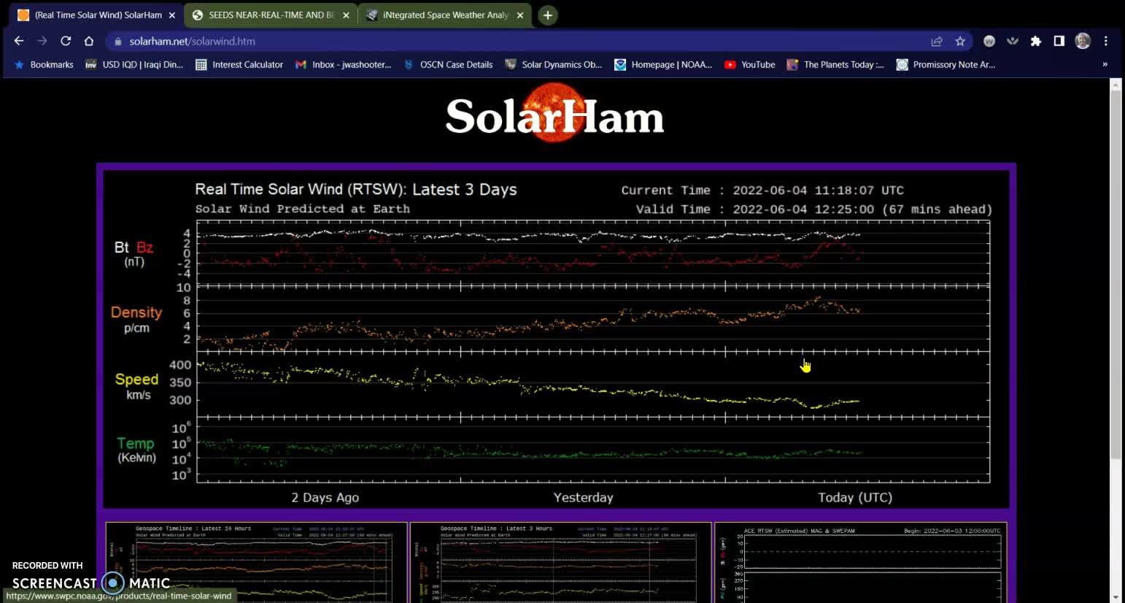The image size is (1125, 603).
Task: Bookmark this page with the star icon
Action: pyautogui.click(x=960, y=42)
